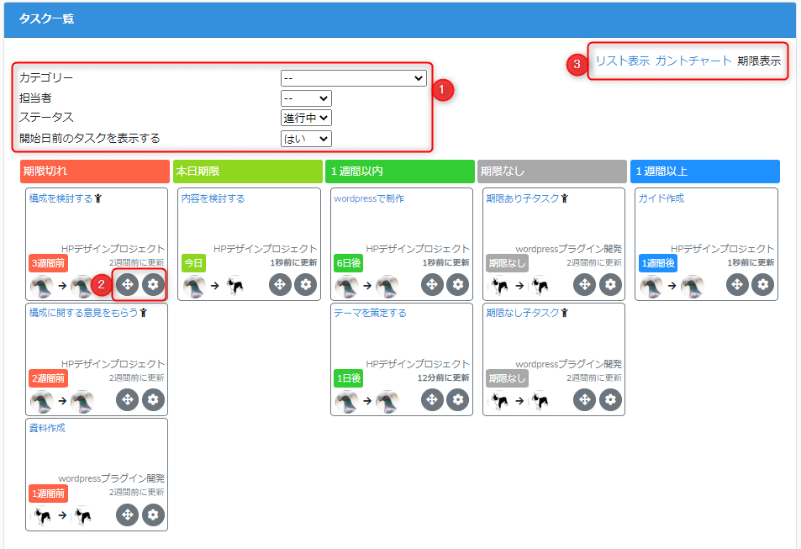Click move icon on 内容を検討する card
The width and height of the screenshot is (801, 549).
click(x=280, y=284)
